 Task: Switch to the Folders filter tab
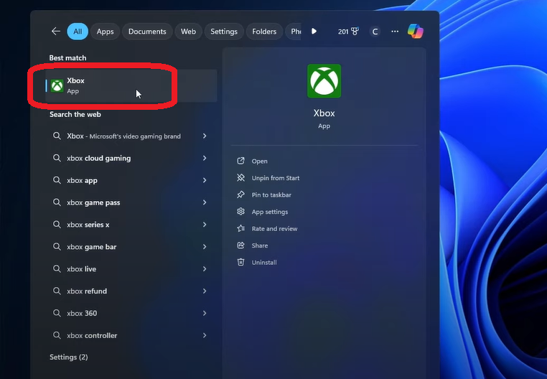pyautogui.click(x=264, y=32)
